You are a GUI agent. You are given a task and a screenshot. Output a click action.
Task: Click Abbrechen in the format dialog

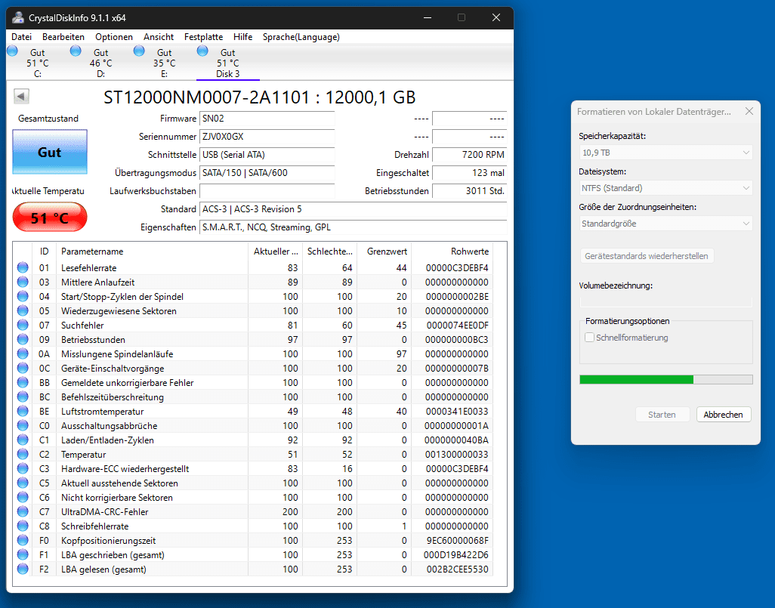[724, 414]
